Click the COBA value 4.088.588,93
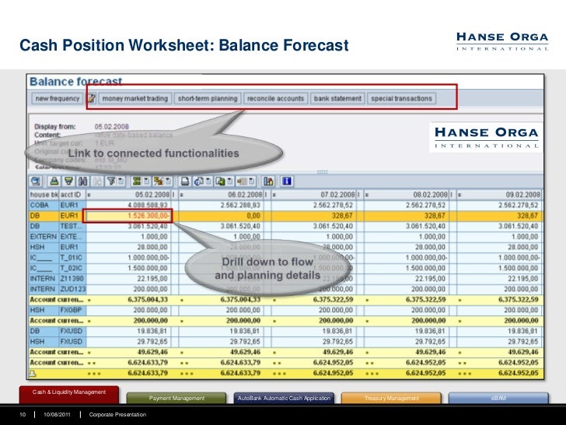Image resolution: width=566 pixels, height=425 pixels. [x=147, y=205]
